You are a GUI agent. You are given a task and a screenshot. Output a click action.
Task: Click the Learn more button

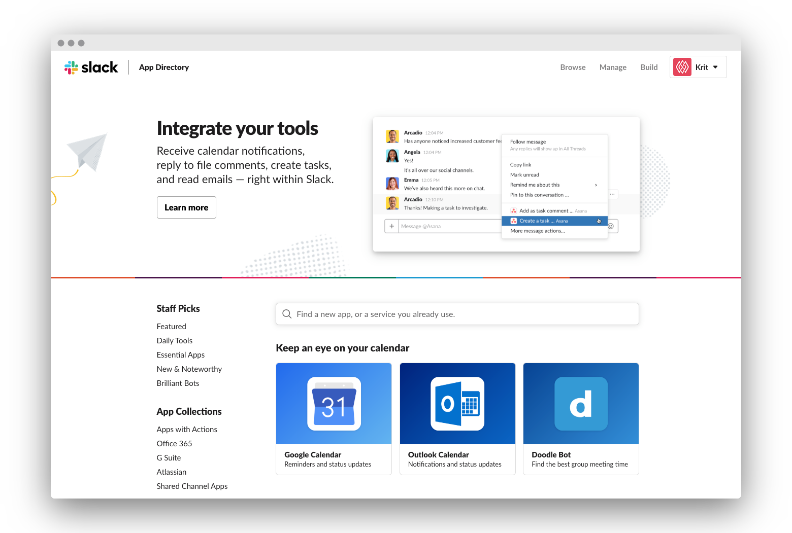186,207
